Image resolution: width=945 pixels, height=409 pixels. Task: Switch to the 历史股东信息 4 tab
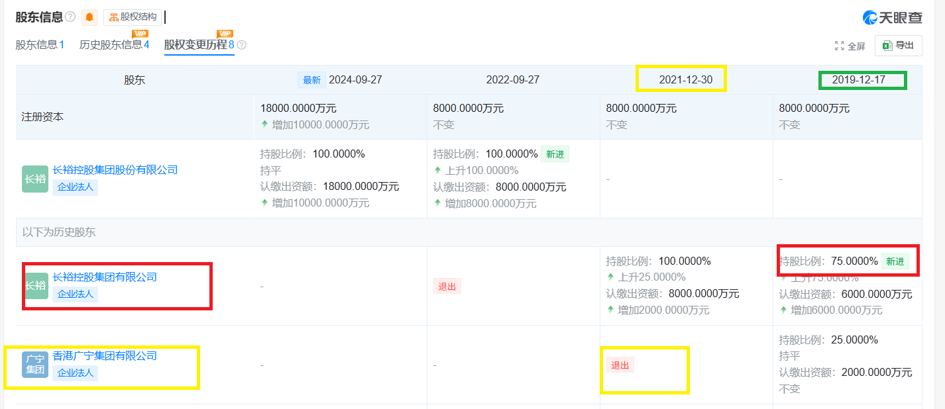click(114, 45)
